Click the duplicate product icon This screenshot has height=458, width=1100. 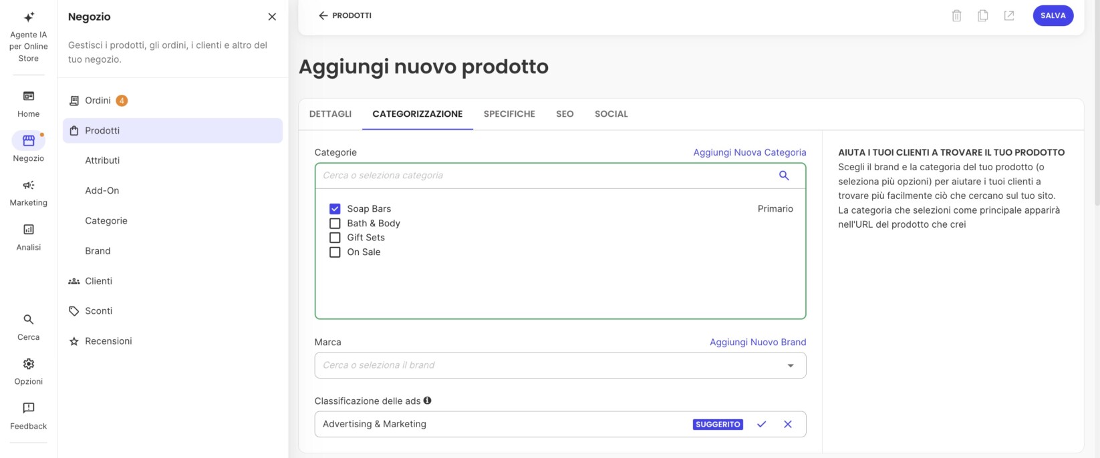[983, 15]
